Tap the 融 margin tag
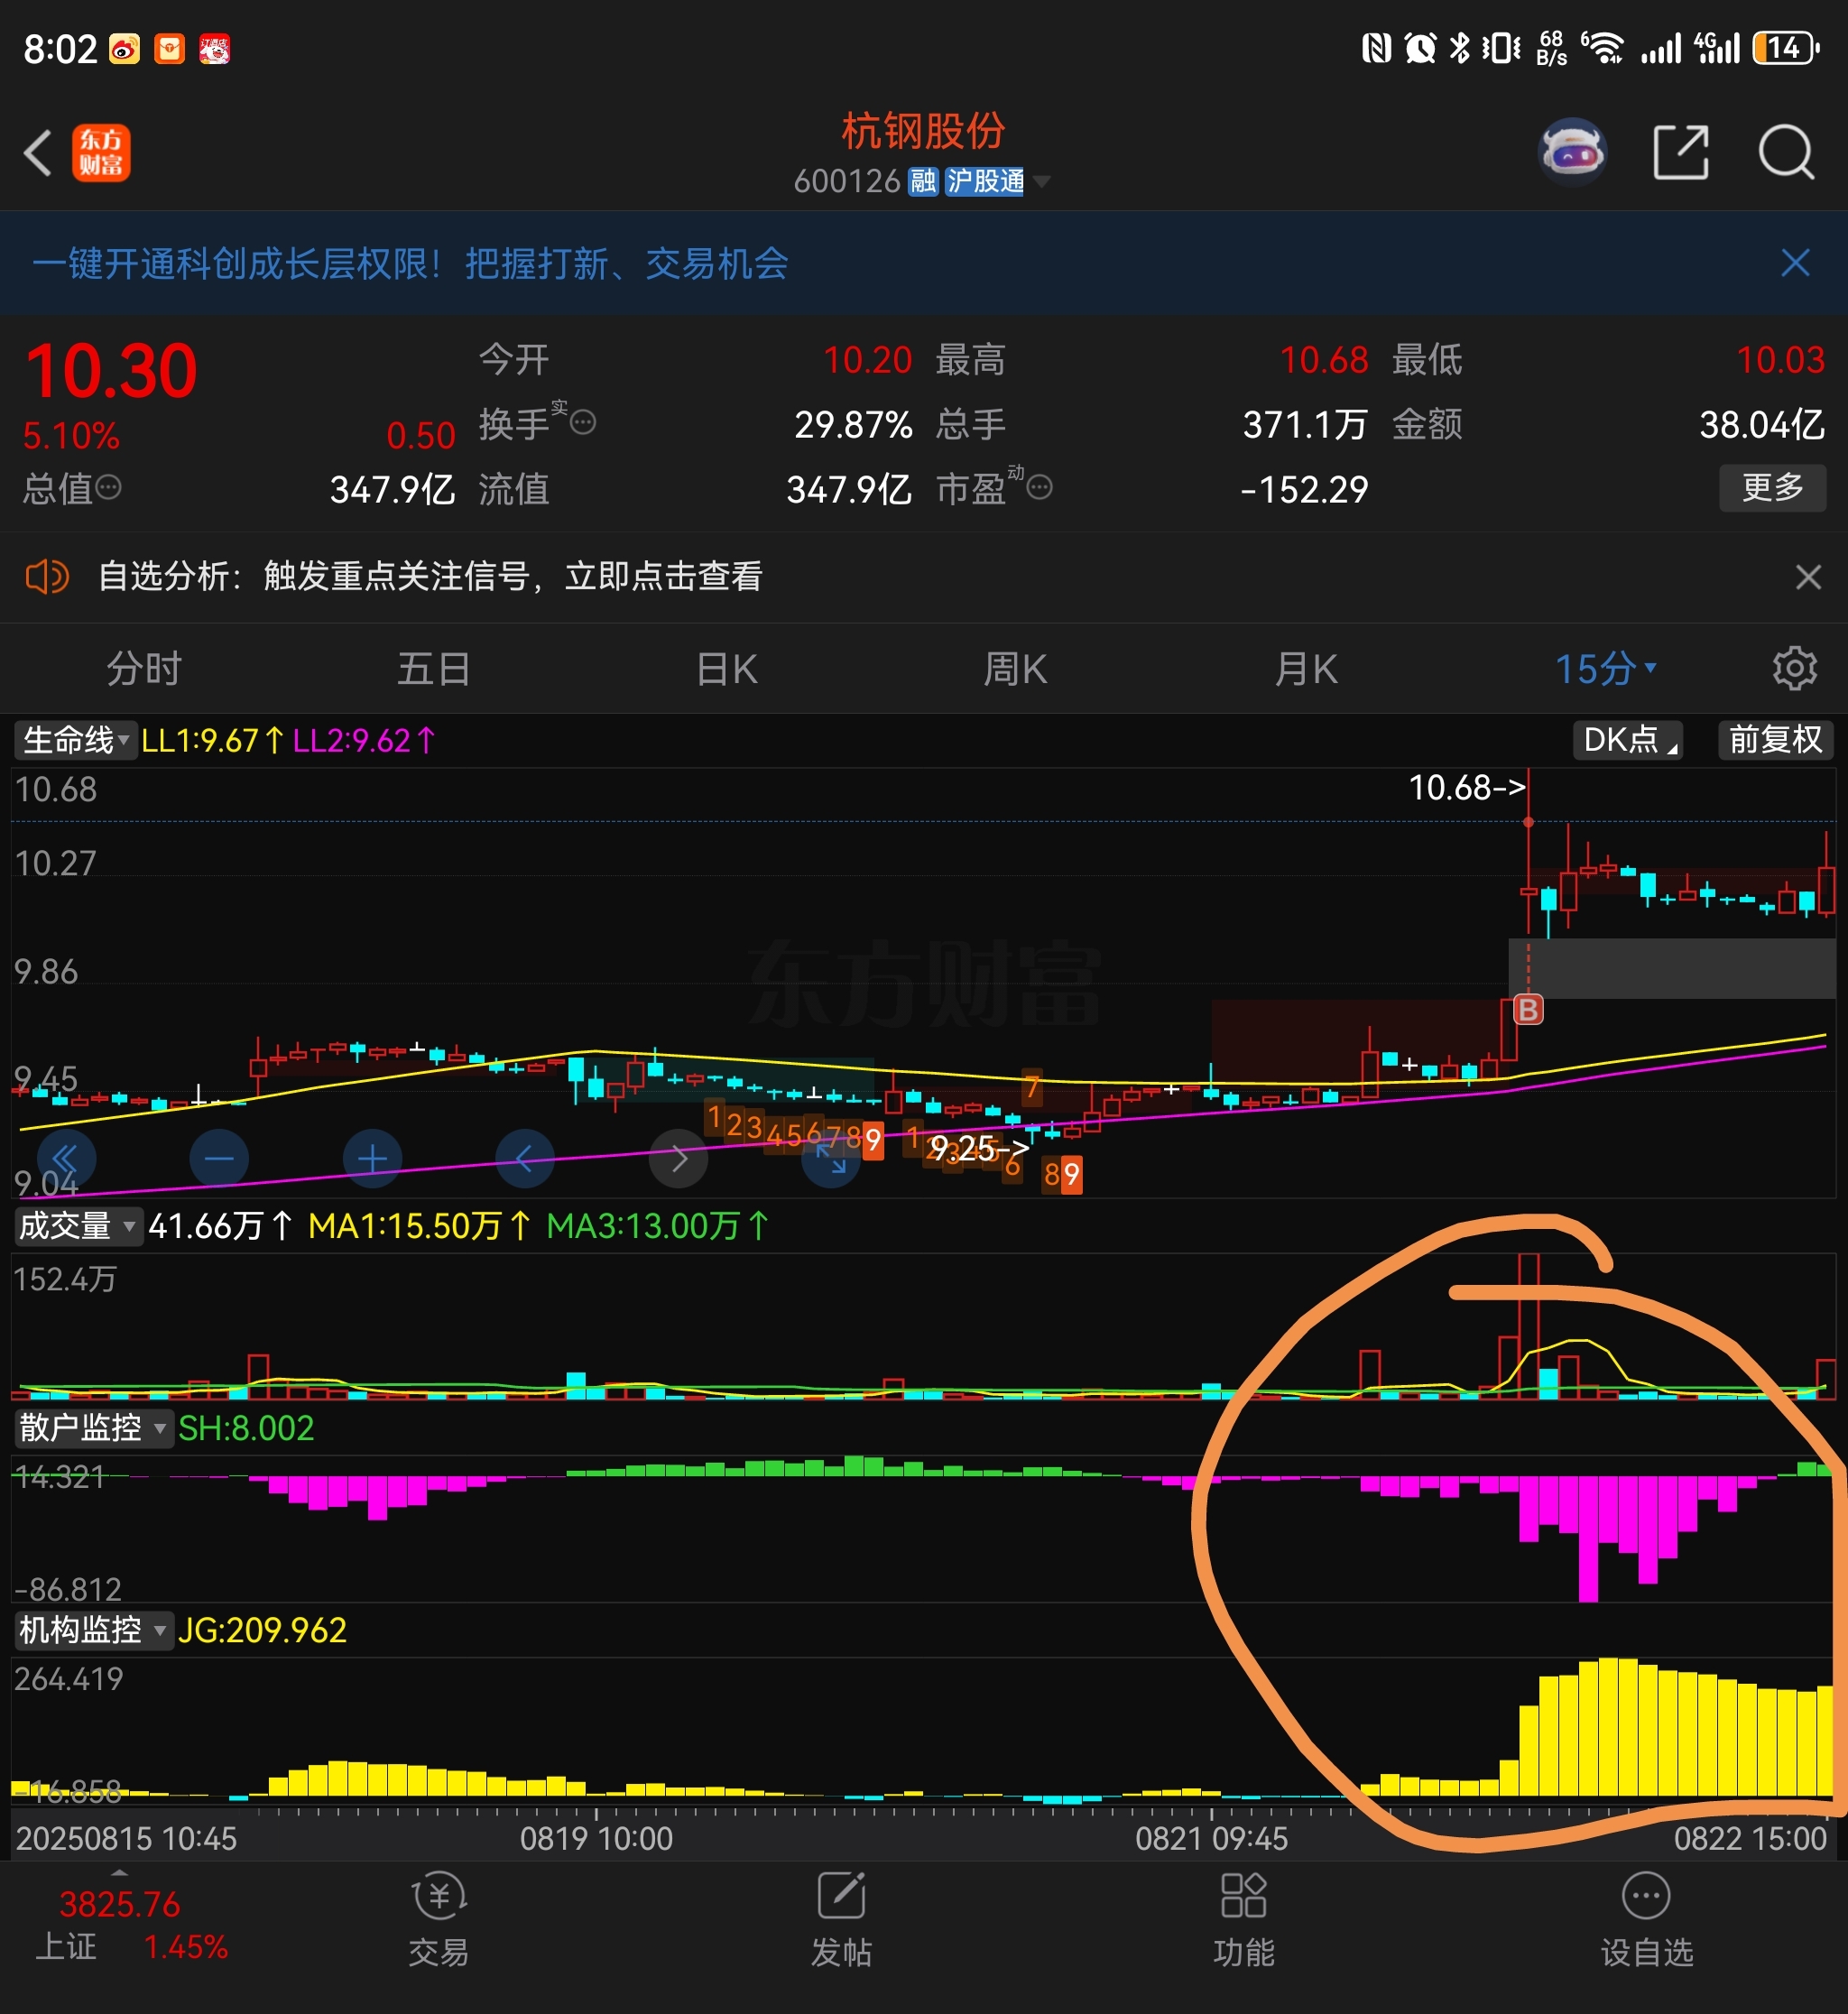This screenshot has width=1848, height=2014. (x=922, y=182)
